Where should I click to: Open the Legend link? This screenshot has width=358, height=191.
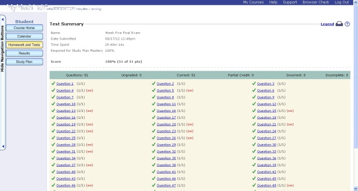pos(327,24)
